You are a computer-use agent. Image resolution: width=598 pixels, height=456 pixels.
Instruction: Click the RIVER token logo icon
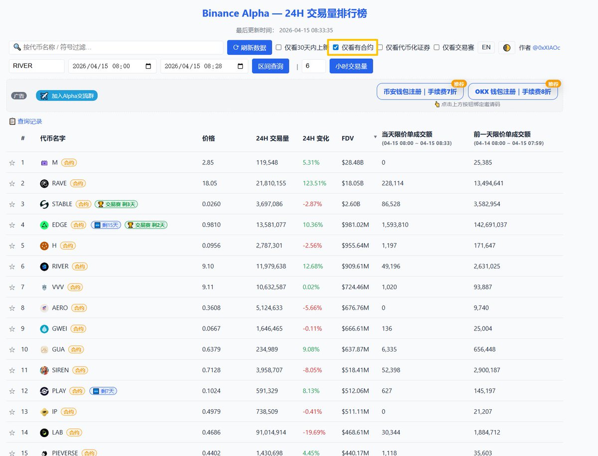coord(44,266)
